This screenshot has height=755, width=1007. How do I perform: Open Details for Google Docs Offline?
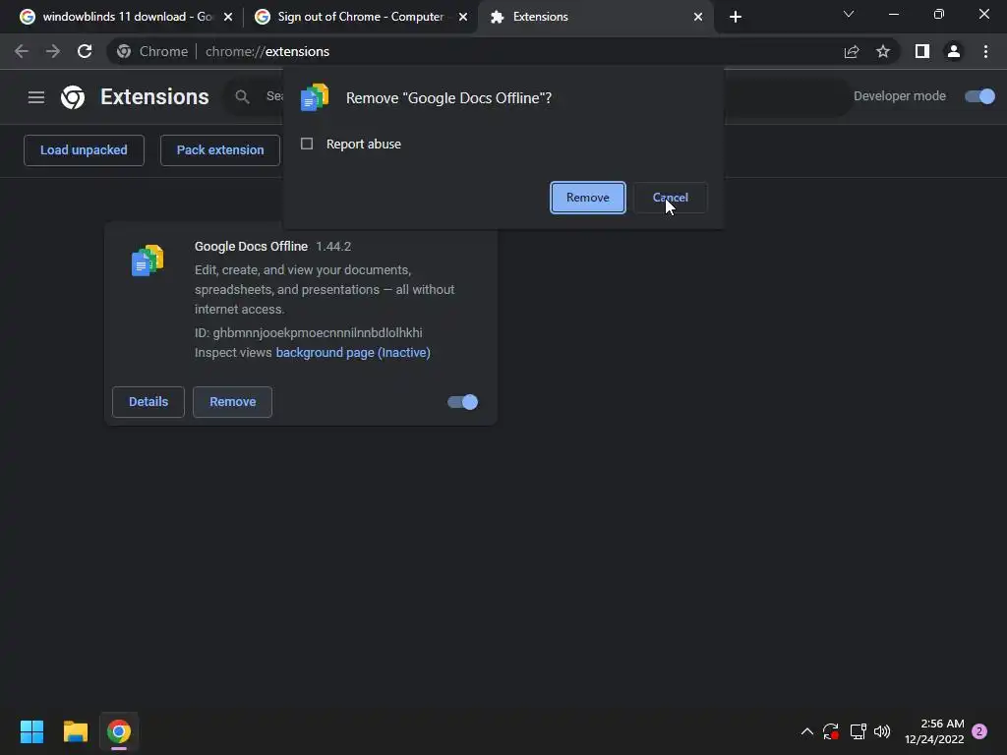[x=148, y=402]
